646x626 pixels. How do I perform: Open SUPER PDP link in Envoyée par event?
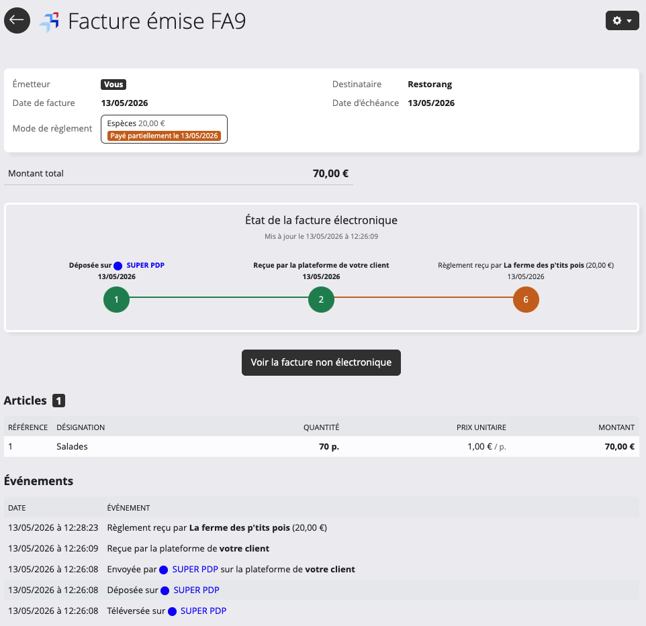(x=195, y=569)
